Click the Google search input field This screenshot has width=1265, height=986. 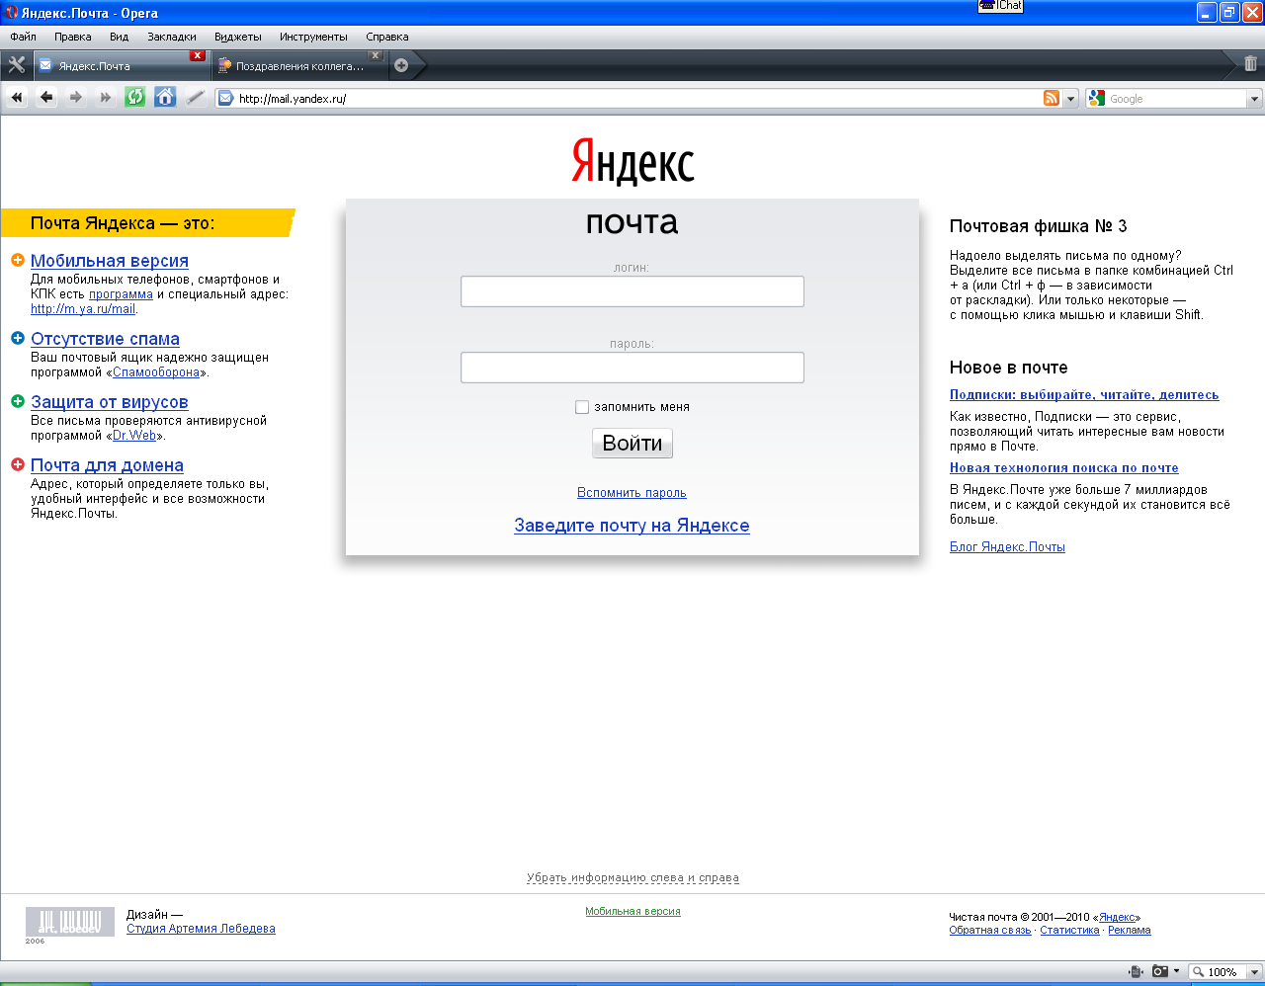(x=1176, y=99)
